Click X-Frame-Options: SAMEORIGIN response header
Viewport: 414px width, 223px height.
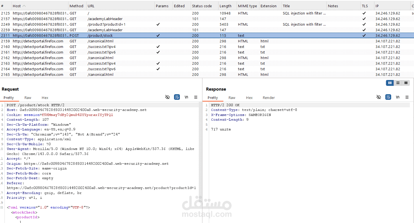[x=241, y=115]
